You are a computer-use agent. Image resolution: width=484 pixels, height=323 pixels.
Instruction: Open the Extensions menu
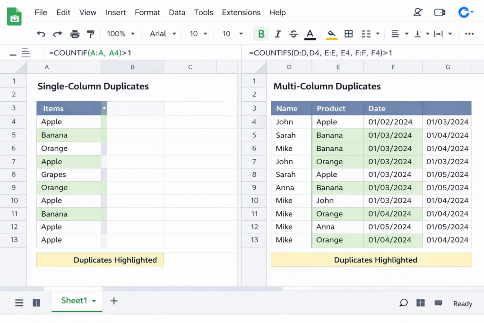pyautogui.click(x=241, y=12)
